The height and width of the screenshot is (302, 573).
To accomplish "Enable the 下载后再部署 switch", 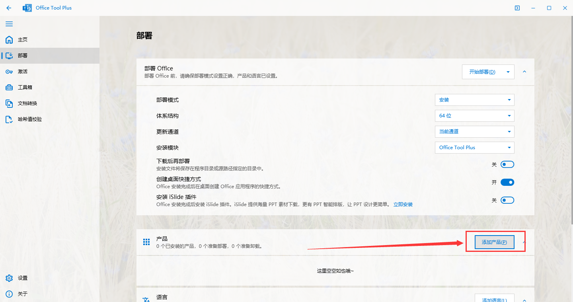I will coord(507,164).
